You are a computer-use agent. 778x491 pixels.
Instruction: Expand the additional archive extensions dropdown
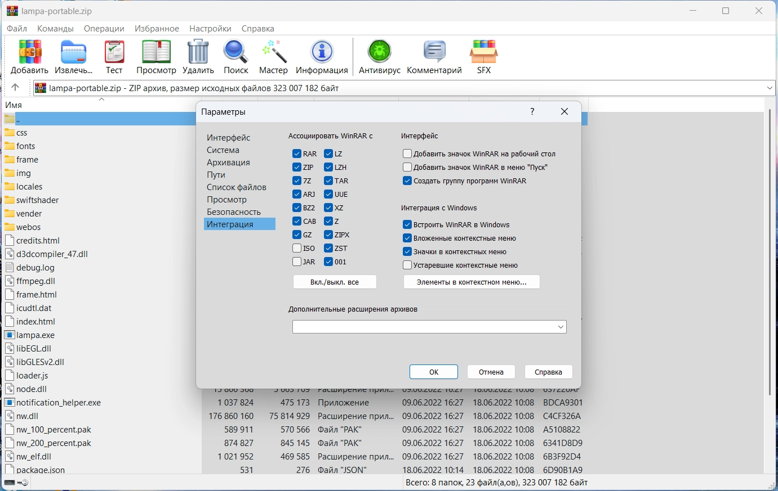point(561,327)
